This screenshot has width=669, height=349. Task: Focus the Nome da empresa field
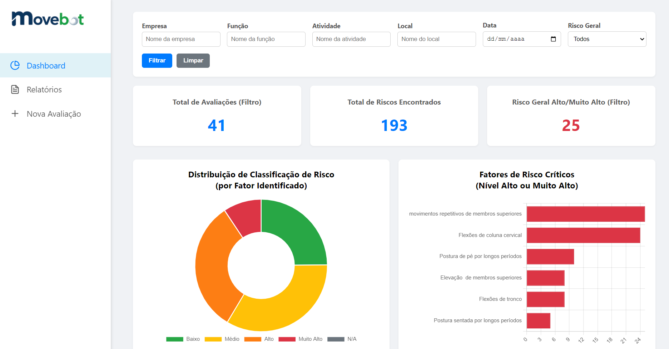point(181,39)
